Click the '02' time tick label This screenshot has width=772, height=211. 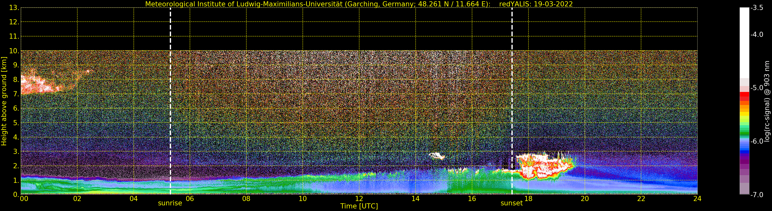point(77,199)
